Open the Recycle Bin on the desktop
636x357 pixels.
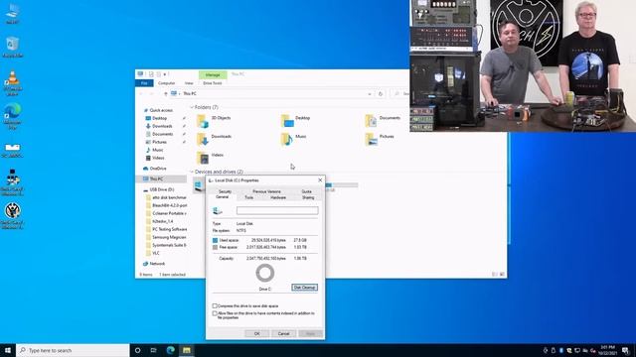click(13, 48)
